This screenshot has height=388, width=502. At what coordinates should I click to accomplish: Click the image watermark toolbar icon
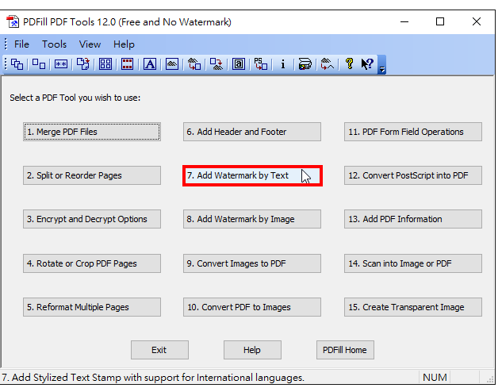172,64
